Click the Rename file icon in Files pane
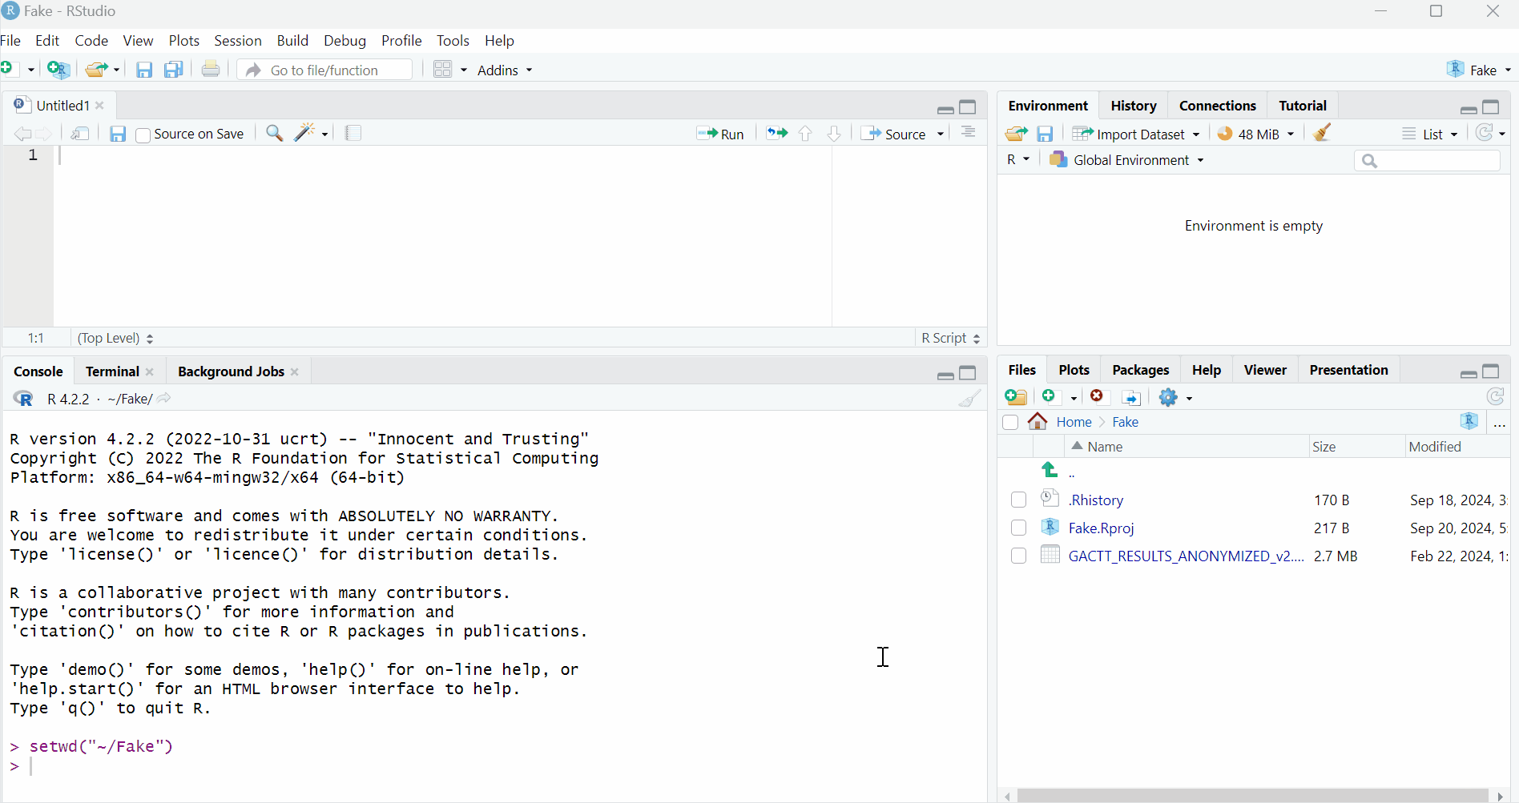Image resolution: width=1519 pixels, height=803 pixels. tap(1132, 397)
